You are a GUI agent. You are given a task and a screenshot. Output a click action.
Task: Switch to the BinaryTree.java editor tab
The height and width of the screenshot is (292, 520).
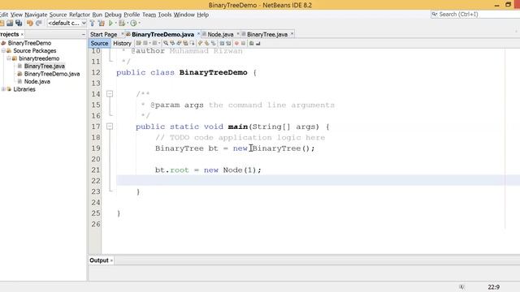(x=267, y=34)
